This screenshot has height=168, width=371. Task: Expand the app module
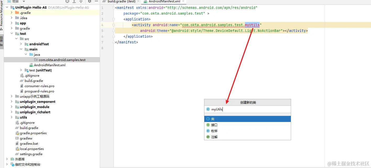coord(12,23)
